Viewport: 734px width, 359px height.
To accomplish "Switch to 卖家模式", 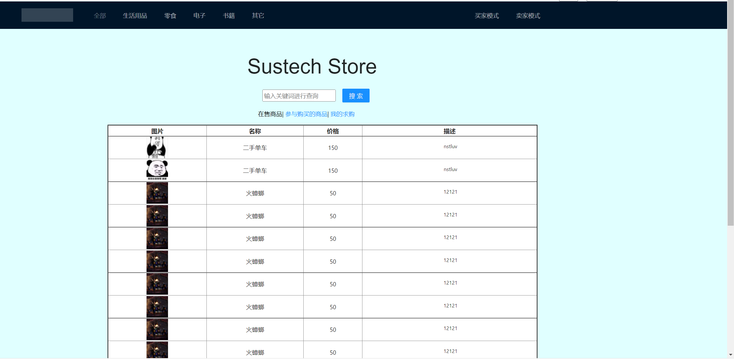I will (528, 16).
